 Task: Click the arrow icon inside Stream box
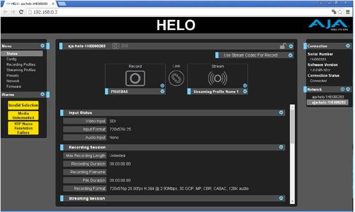coord(245,85)
